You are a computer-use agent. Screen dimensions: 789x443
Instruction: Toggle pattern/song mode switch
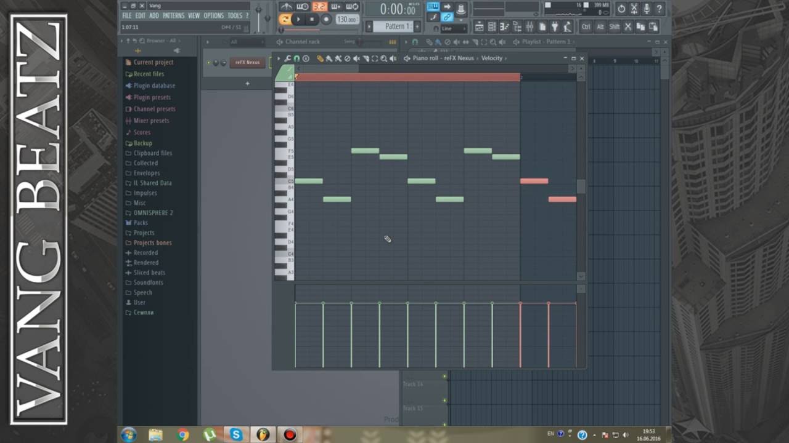(285, 19)
